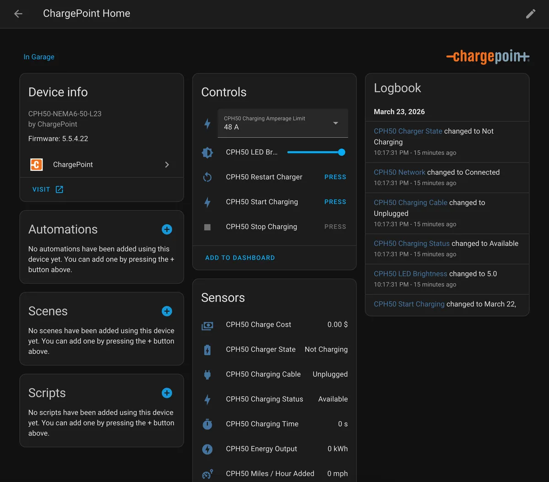This screenshot has width=549, height=482.
Task: Click the 0.00 $ charge cost value
Action: point(338,324)
